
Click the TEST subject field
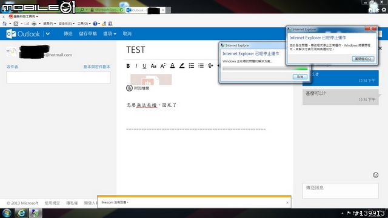tap(136, 50)
